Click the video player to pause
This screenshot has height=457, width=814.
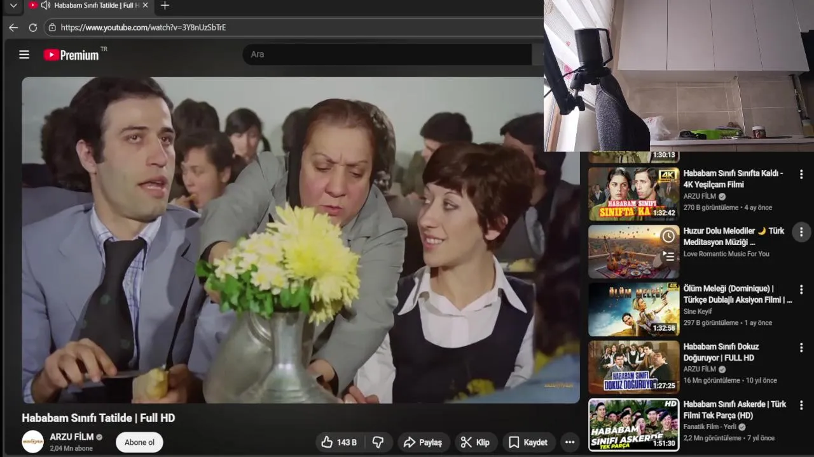pos(301,240)
